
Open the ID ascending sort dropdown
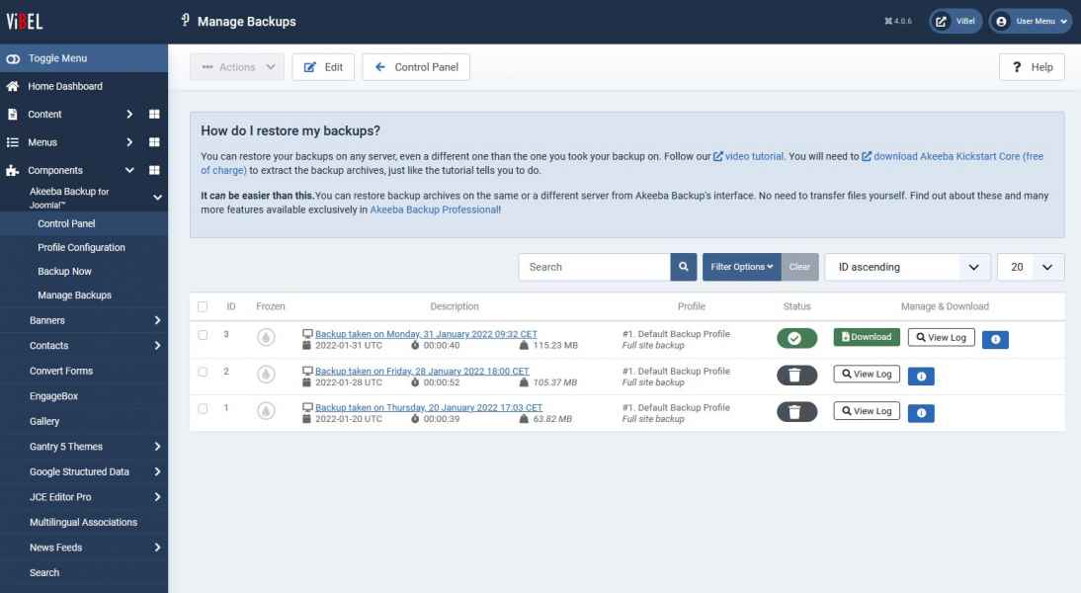tap(907, 267)
